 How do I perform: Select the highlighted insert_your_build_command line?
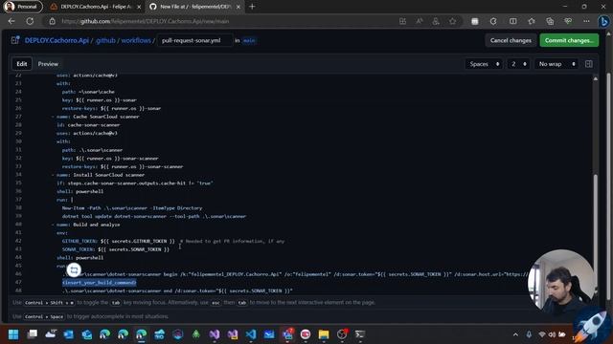pos(100,283)
